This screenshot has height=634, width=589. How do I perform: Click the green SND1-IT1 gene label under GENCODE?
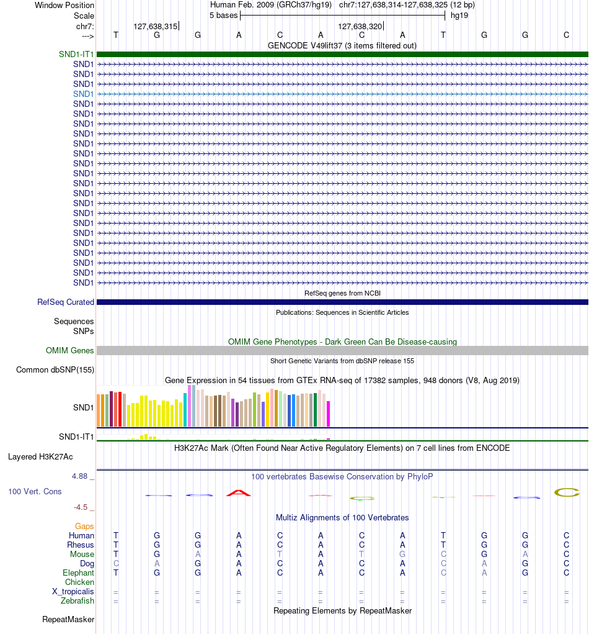coord(76,54)
